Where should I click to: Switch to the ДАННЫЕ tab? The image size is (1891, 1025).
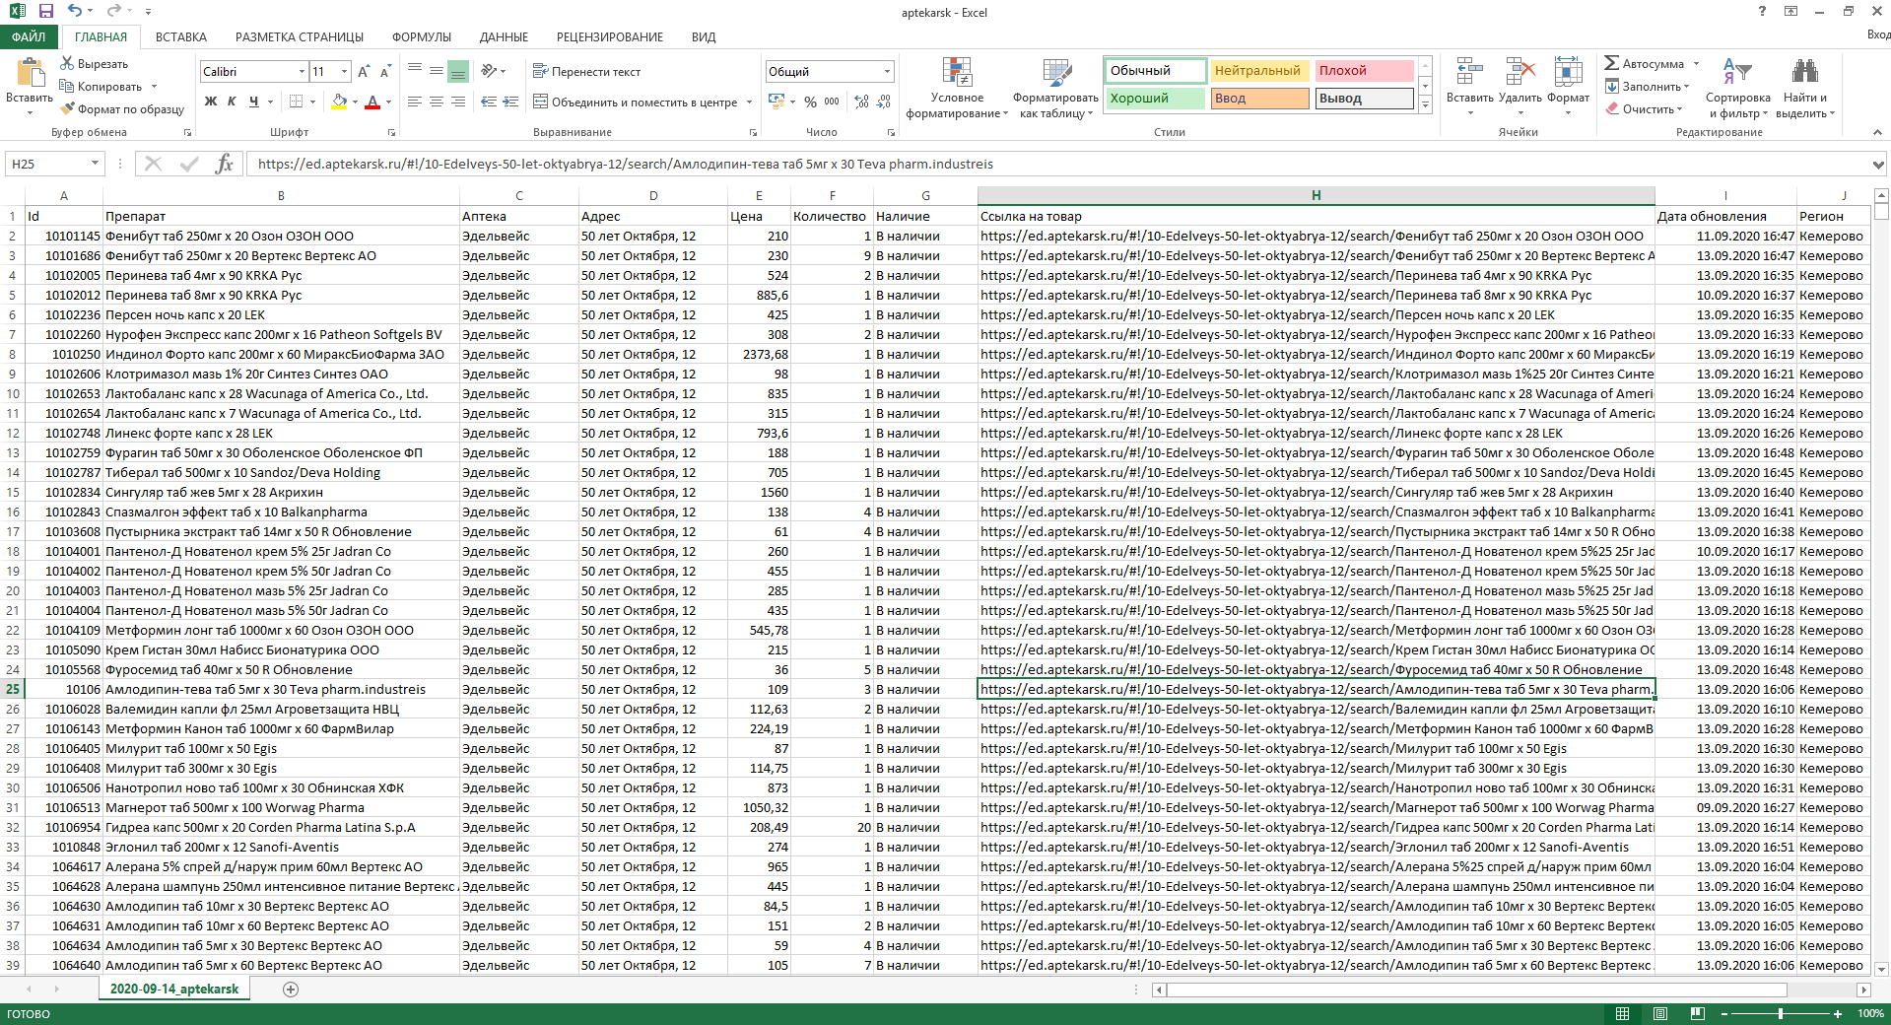(504, 36)
